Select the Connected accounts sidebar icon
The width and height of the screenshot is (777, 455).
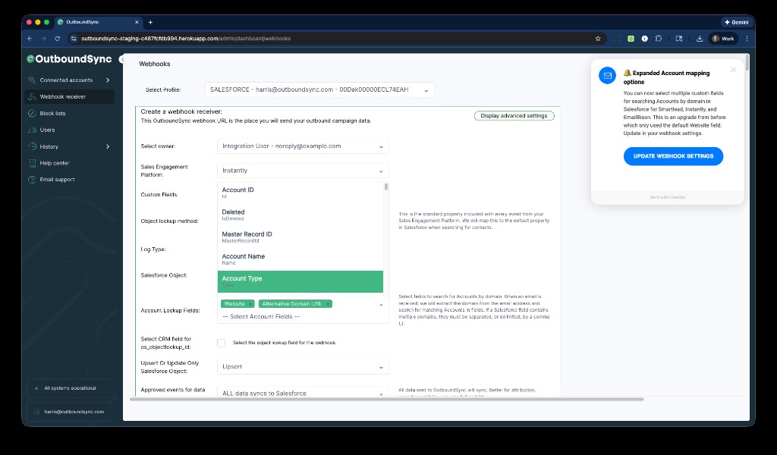click(x=32, y=80)
